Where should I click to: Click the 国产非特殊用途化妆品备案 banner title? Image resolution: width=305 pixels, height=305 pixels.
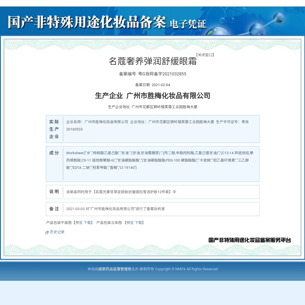pos(87,22)
